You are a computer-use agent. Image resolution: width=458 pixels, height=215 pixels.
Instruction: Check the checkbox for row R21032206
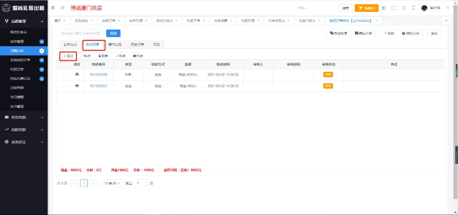point(63,74)
